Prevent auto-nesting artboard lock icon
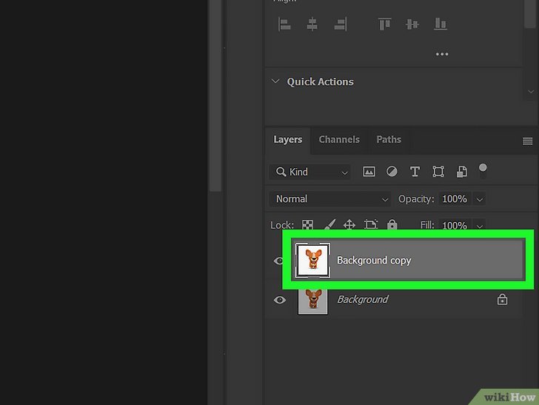This screenshot has width=539, height=405. pyautogui.click(x=370, y=225)
